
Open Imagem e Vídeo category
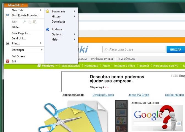coord(124,66)
